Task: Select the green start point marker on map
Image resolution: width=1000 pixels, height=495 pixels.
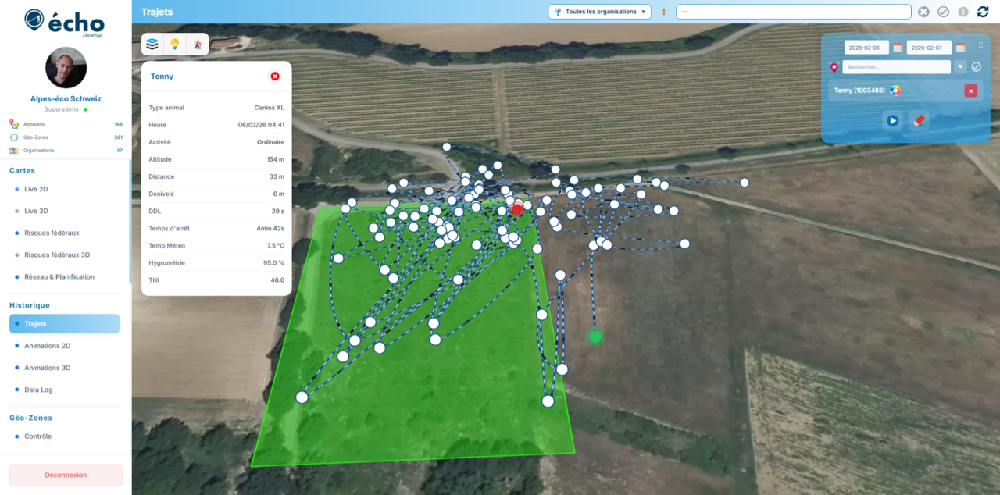Action: [x=595, y=337]
